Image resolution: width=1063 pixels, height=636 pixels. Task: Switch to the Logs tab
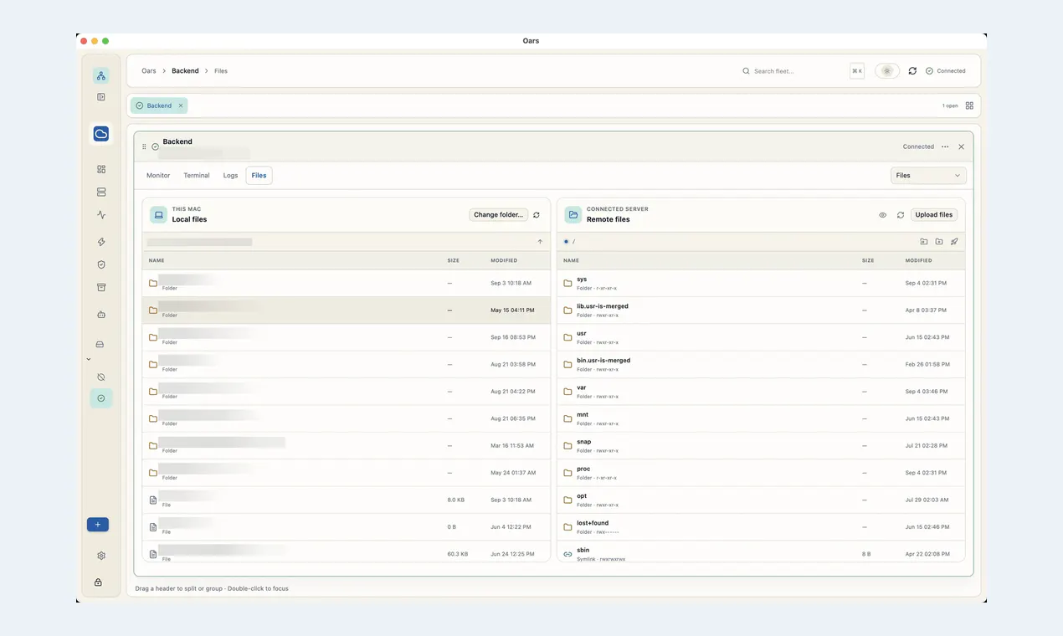pyautogui.click(x=230, y=176)
